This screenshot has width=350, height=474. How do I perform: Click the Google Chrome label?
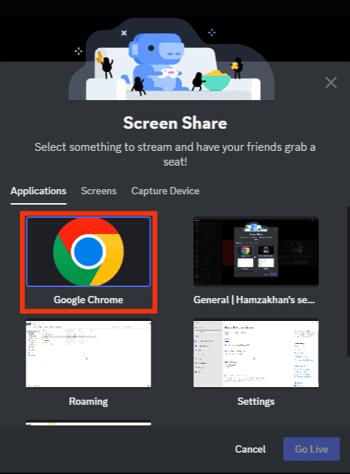[x=88, y=300]
